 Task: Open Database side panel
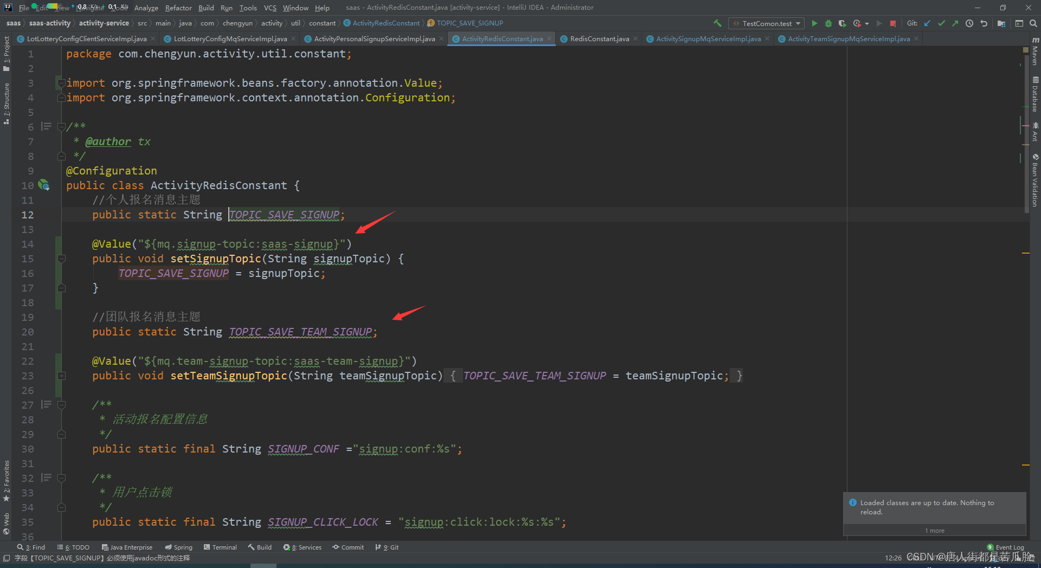[1035, 95]
